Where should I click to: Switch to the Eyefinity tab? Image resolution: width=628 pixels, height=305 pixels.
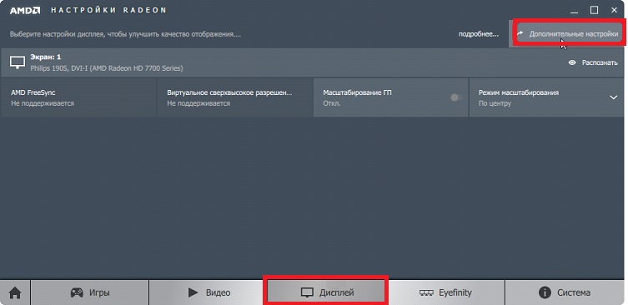[445, 292]
